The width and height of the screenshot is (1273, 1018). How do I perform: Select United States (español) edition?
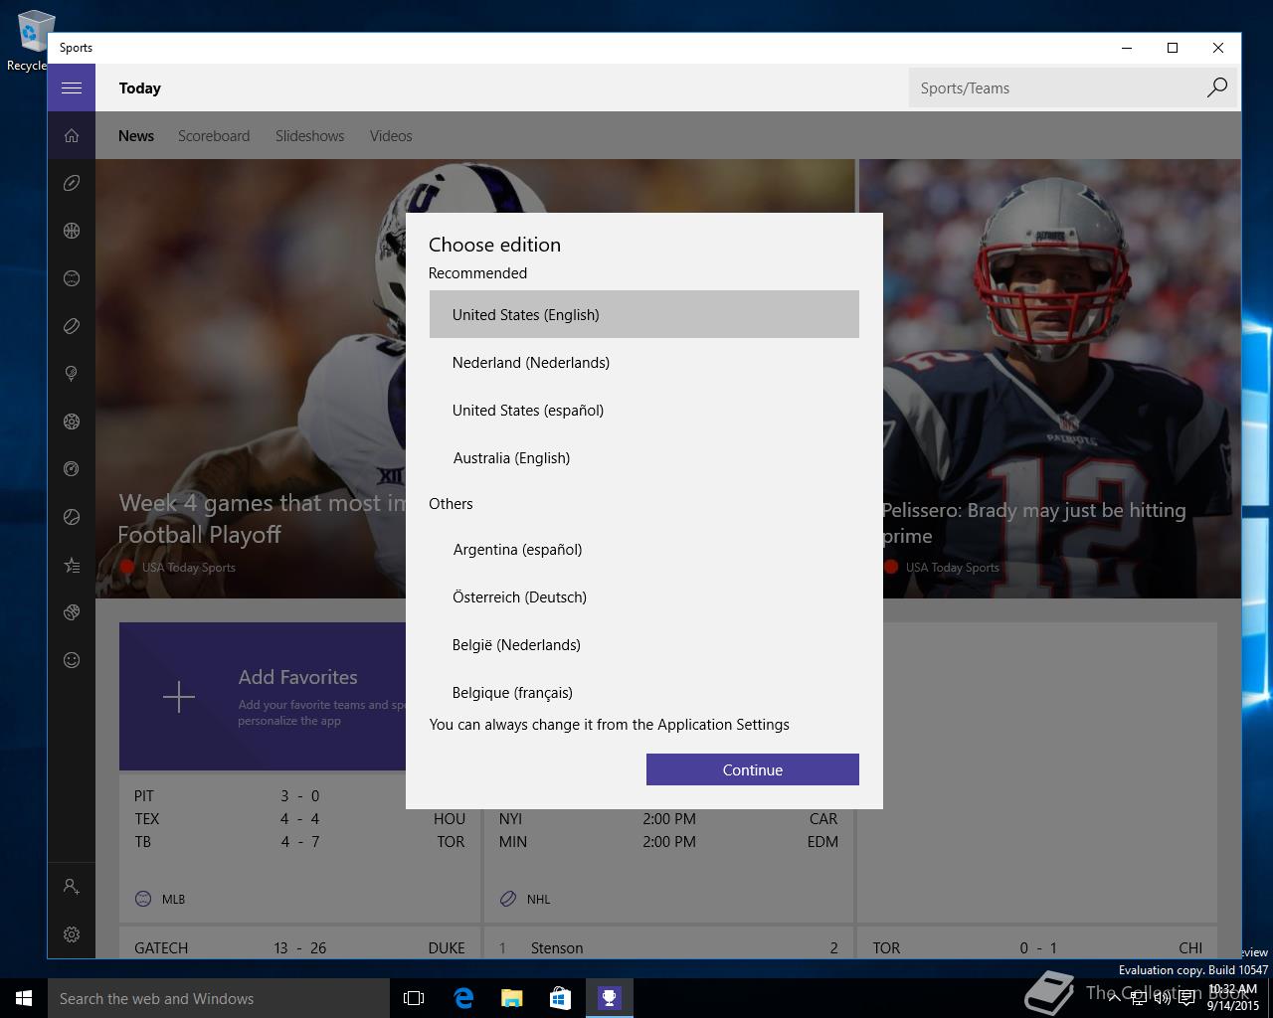point(644,410)
